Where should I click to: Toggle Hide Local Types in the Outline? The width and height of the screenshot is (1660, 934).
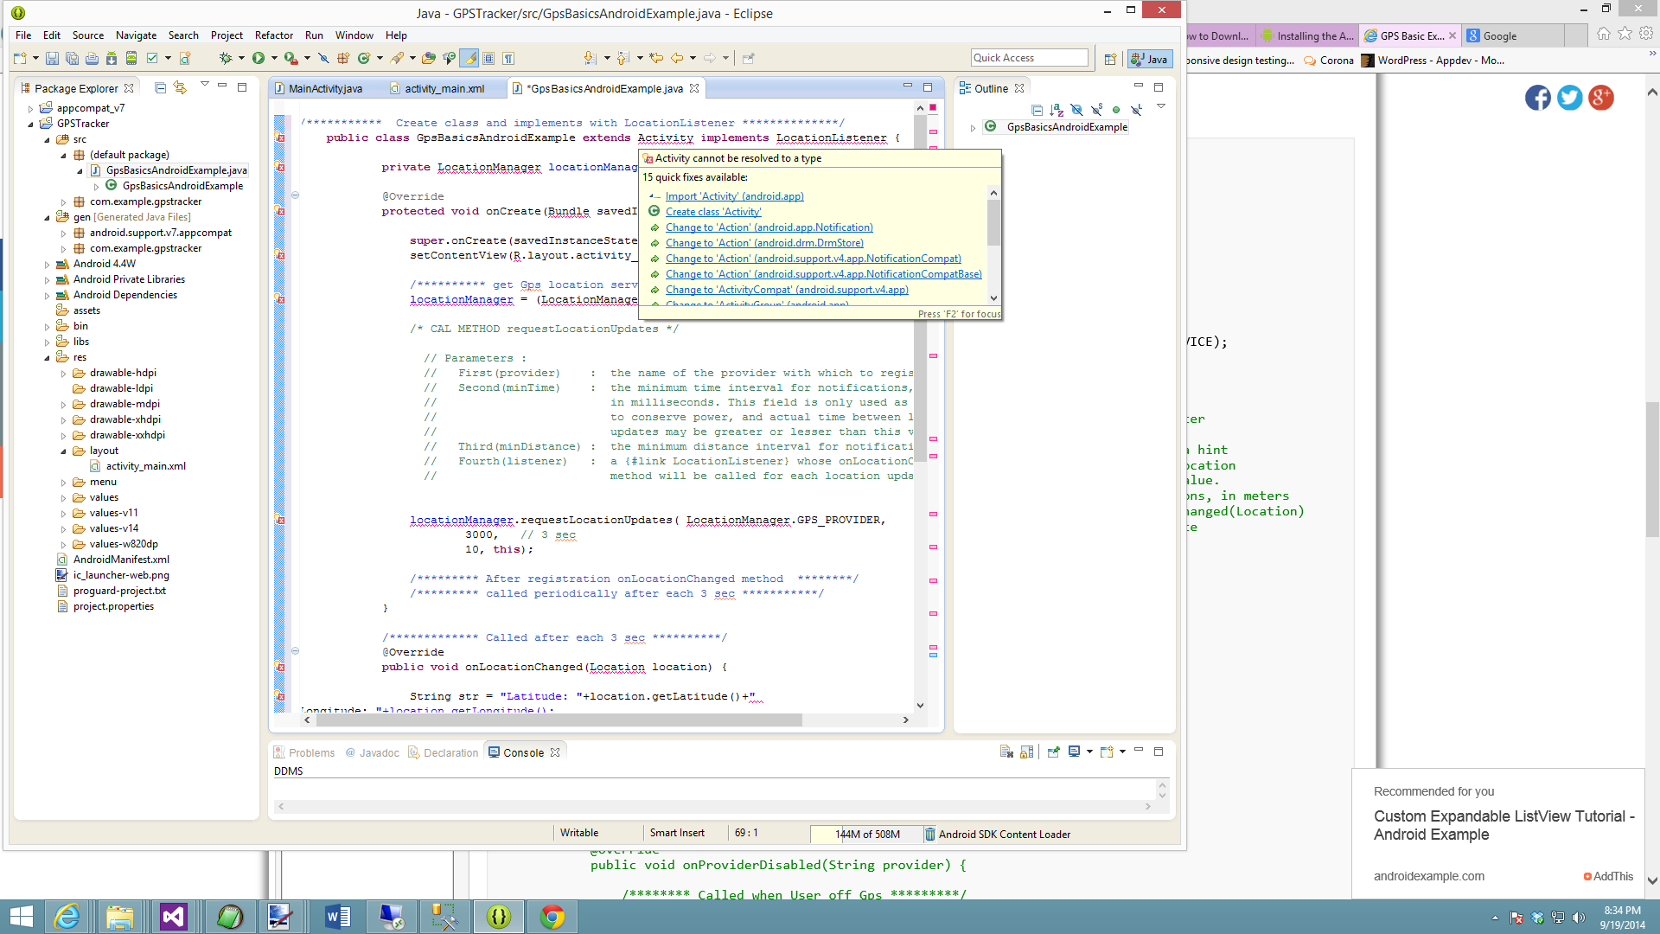click(1136, 110)
